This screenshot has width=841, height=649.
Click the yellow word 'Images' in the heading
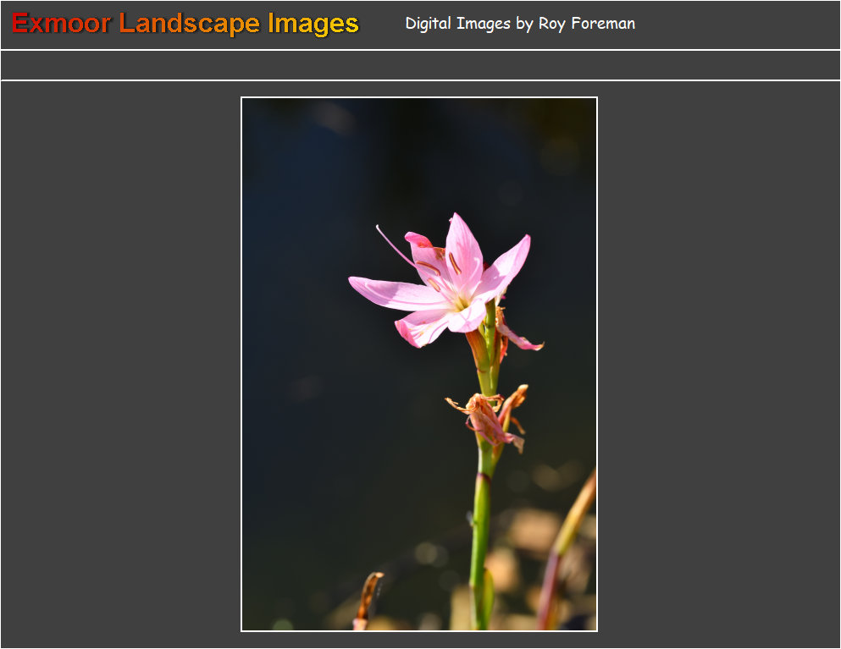point(313,24)
